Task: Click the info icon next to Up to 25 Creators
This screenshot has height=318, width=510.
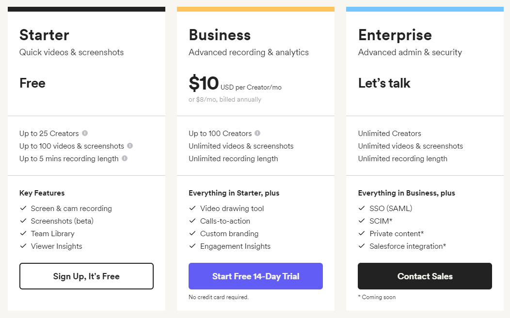Action: [85, 133]
